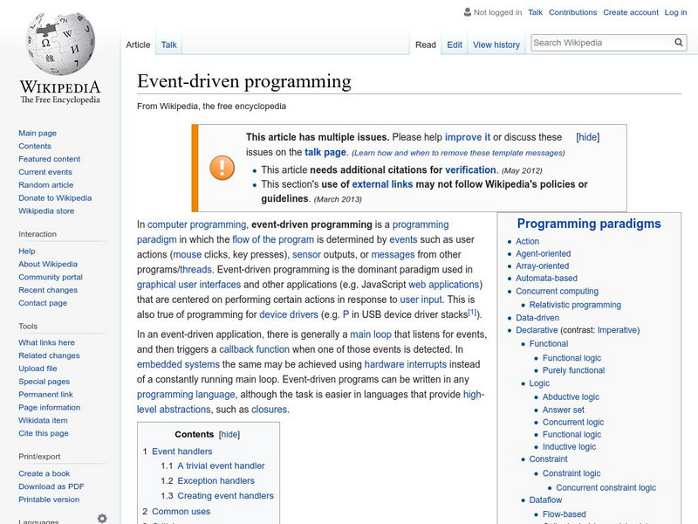698x524 pixels.
Task: Go to Main page in sidebar
Action: click(x=38, y=133)
